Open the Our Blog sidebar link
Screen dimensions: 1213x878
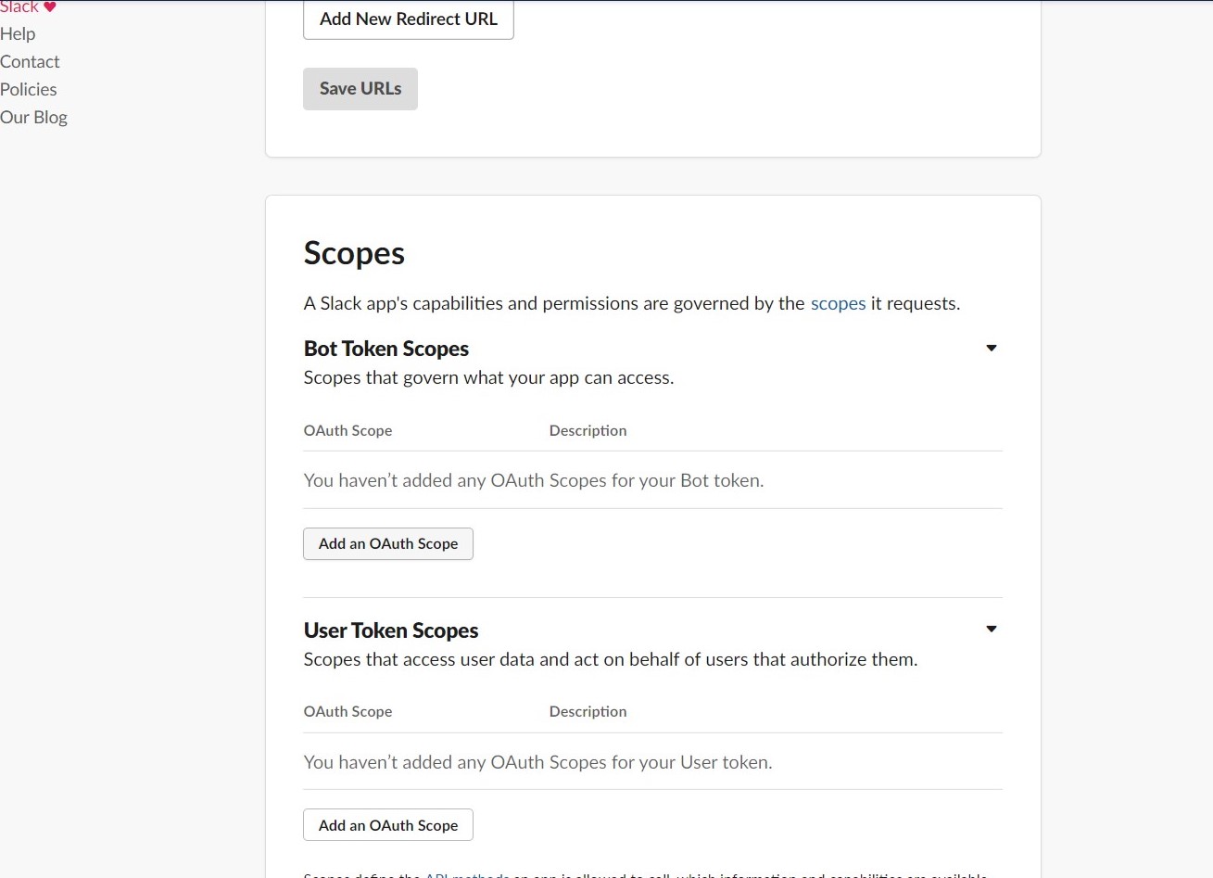[33, 118]
